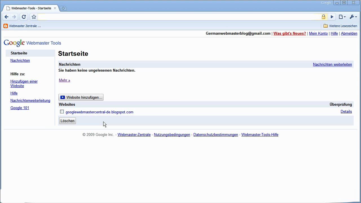Select Startseite in the sidebar

pyautogui.click(x=19, y=53)
